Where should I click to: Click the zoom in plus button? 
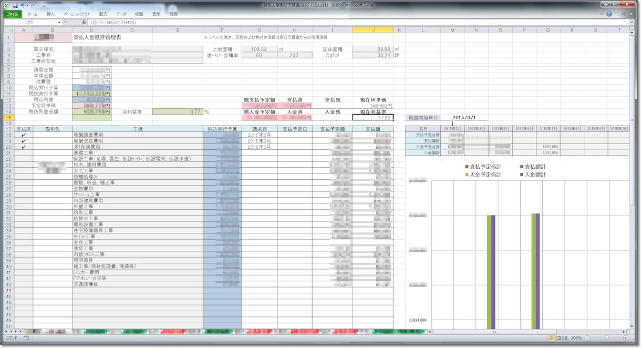626,338
